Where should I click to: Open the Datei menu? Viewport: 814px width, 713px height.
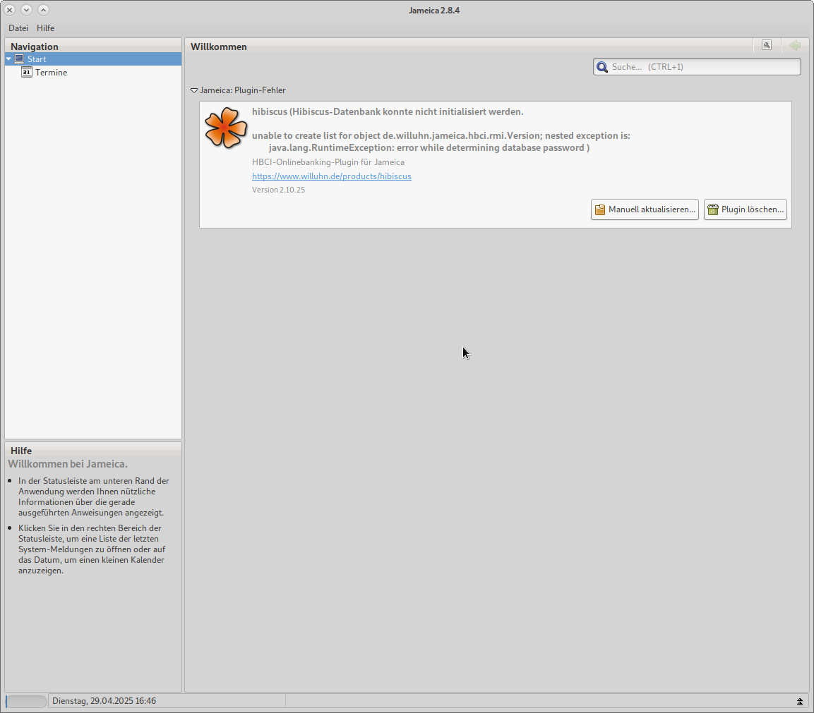18,28
